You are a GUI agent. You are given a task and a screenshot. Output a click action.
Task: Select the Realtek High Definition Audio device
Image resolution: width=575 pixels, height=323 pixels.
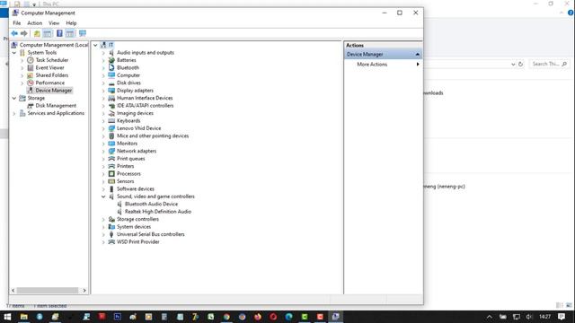point(158,212)
